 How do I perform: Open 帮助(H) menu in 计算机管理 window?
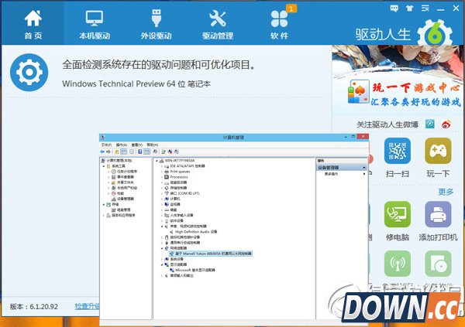pos(153,145)
